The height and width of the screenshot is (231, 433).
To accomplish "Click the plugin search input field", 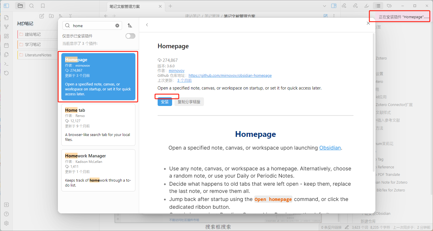I will [92, 26].
